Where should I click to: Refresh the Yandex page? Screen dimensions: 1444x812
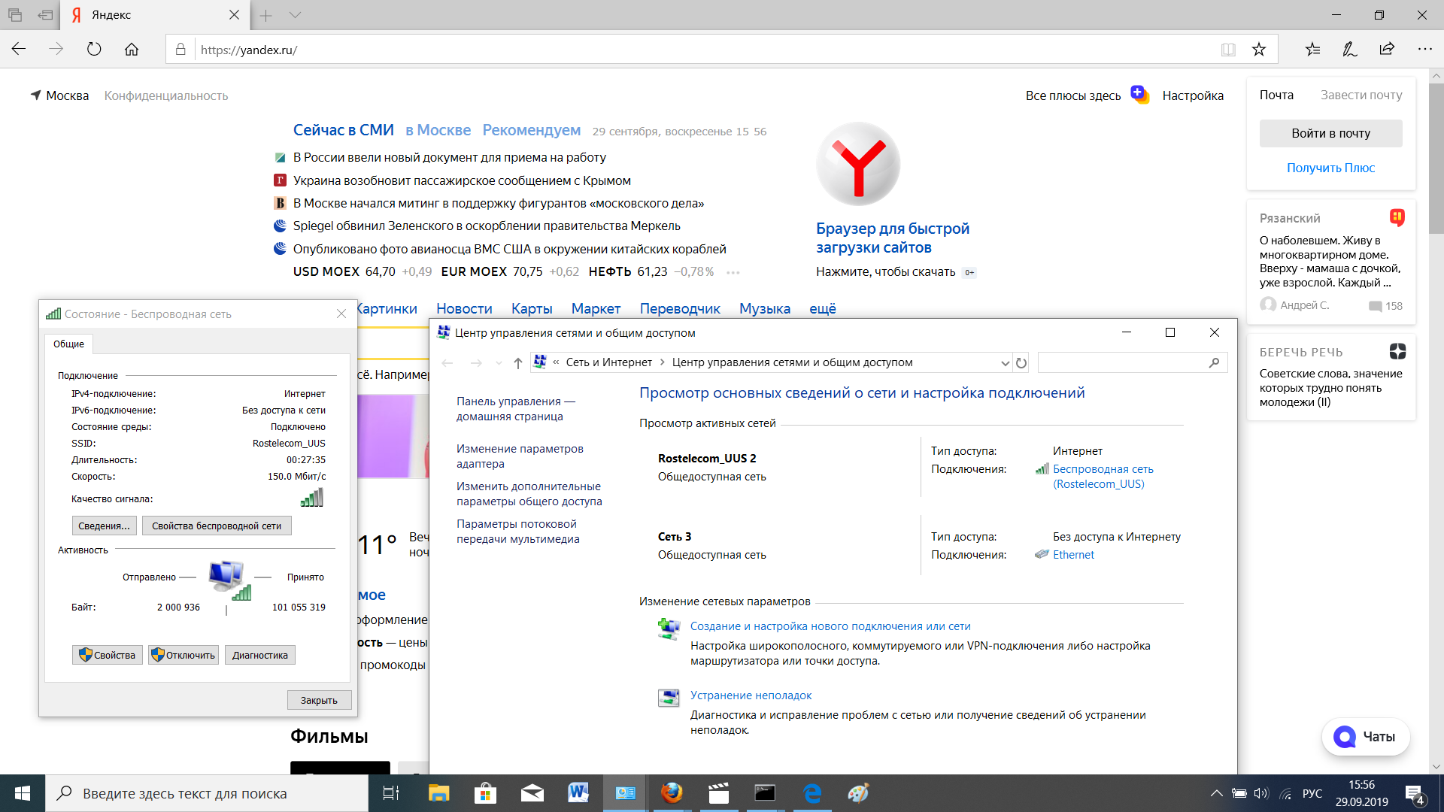(x=94, y=50)
